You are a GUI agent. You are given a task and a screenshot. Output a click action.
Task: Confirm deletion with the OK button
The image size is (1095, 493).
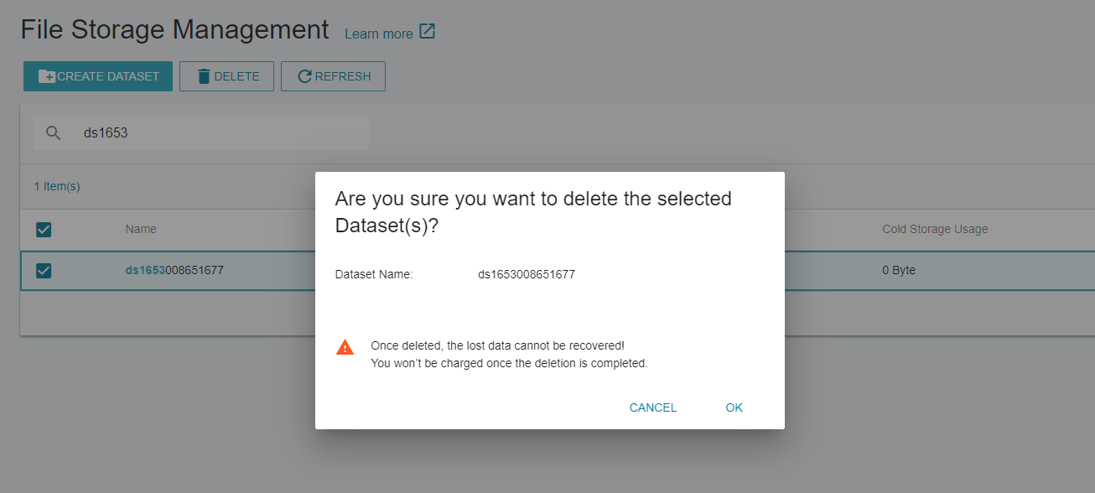coord(734,407)
